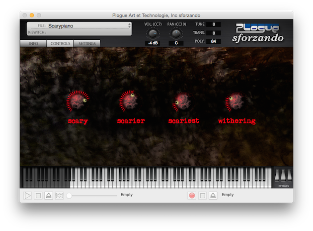Click the player position slider handle

point(69,196)
